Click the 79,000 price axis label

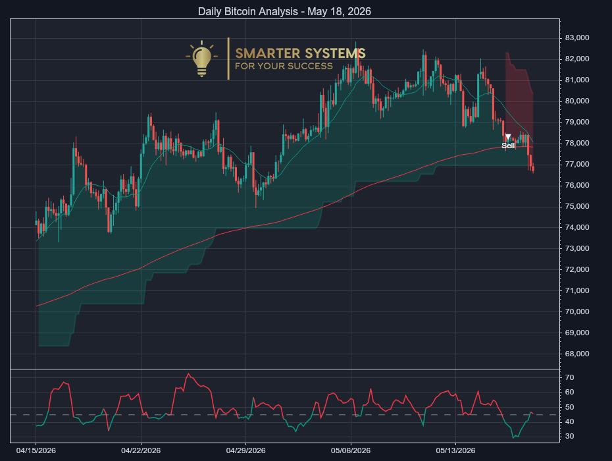[x=577, y=122]
